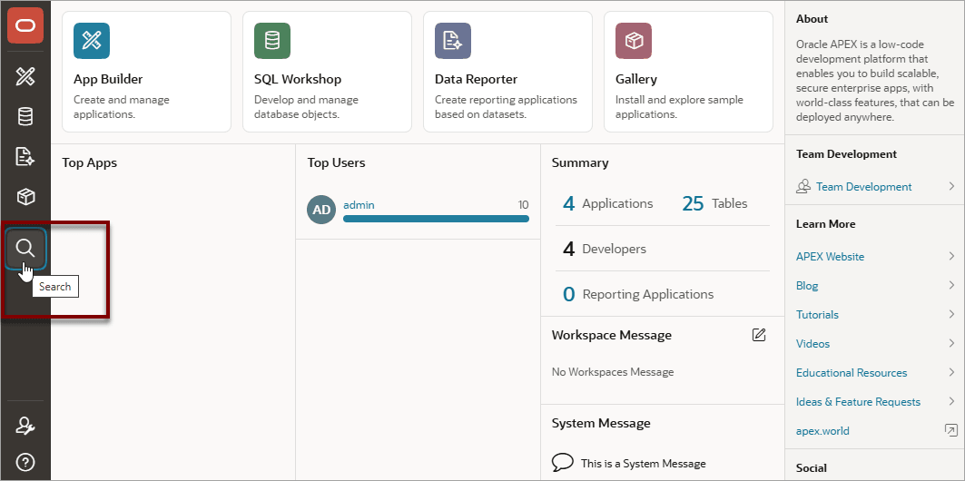
Task: Click the 4 Developers summary entry
Action: click(x=605, y=249)
